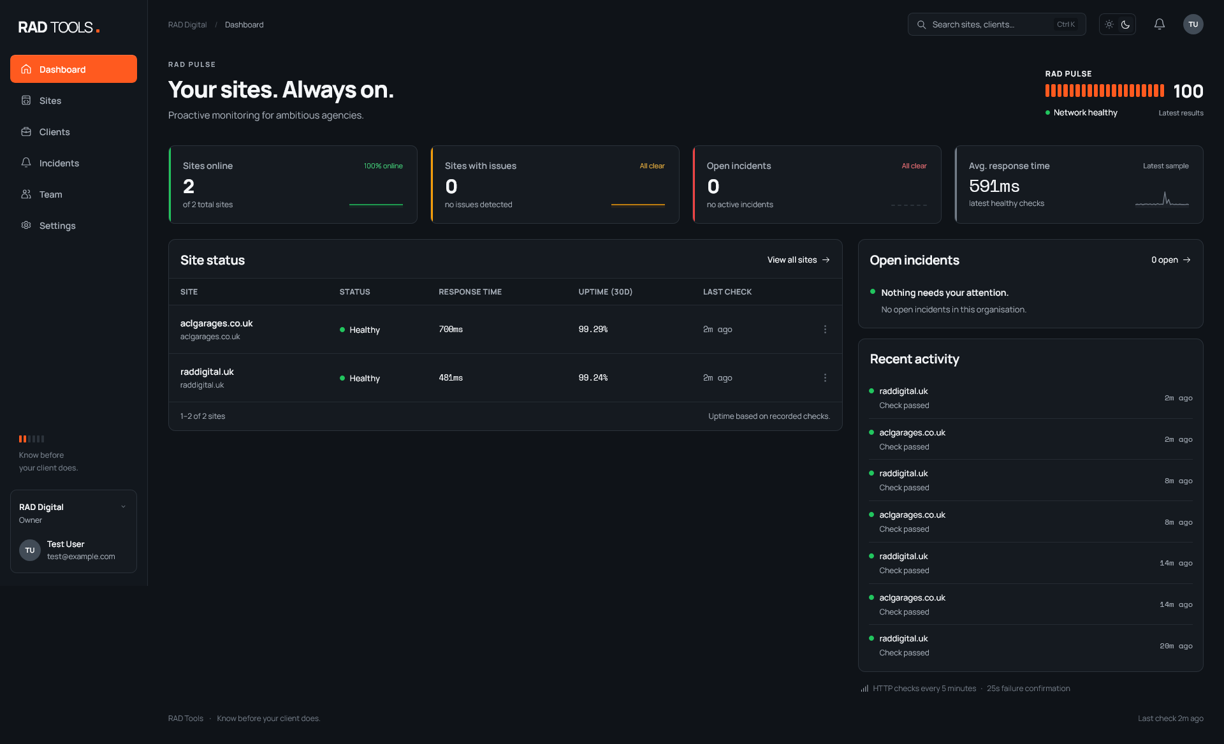Click the Dashboard home icon in sidebar
The image size is (1224, 744).
click(x=26, y=69)
